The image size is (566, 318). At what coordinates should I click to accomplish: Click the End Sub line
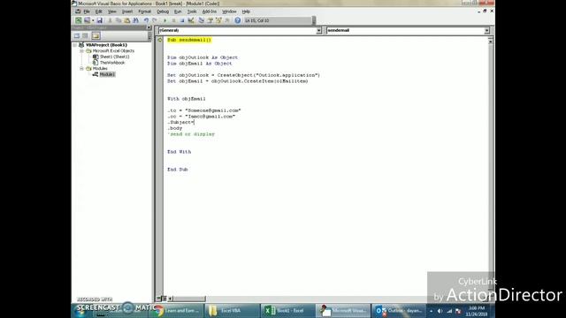tap(177, 169)
